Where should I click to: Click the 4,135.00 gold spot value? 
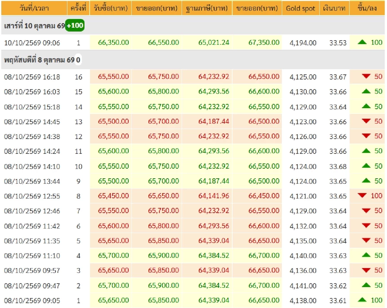[303, 241]
